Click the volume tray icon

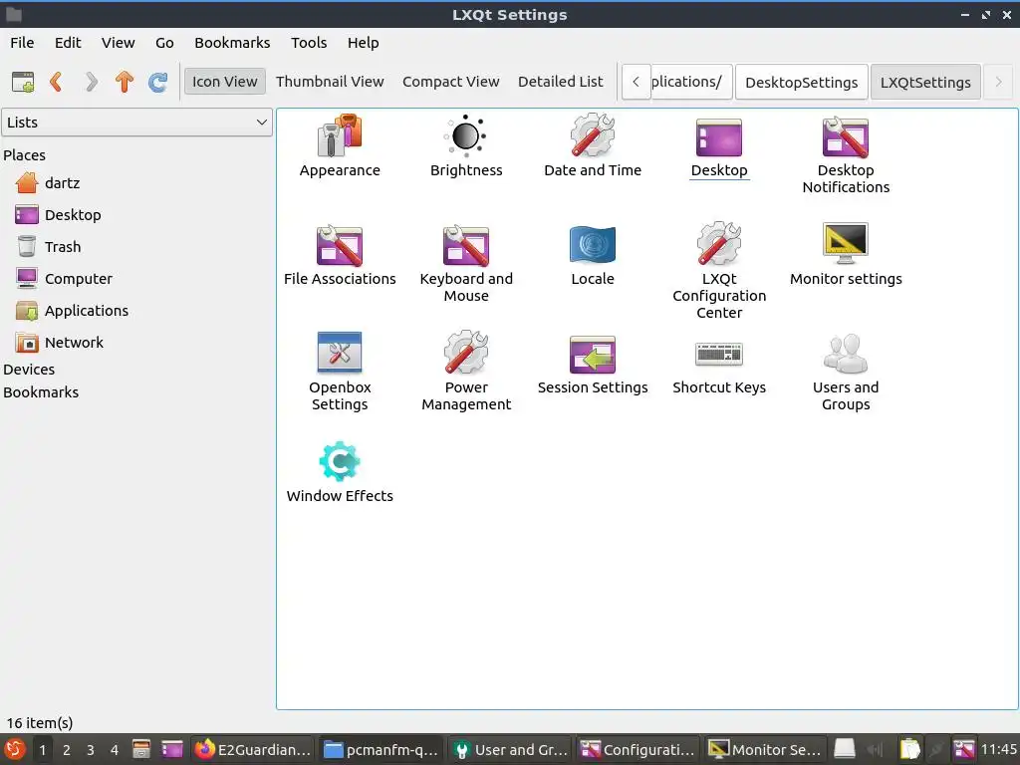tap(875, 750)
